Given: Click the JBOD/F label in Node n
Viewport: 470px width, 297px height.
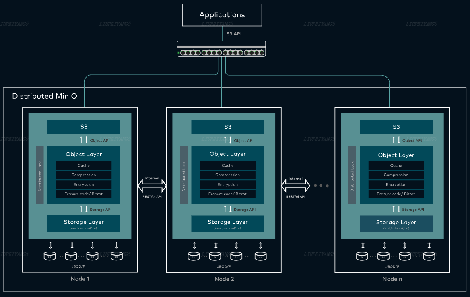Looking at the screenshot, I should 392,266.
